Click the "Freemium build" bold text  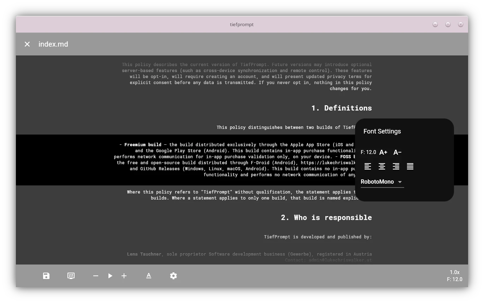point(143,144)
